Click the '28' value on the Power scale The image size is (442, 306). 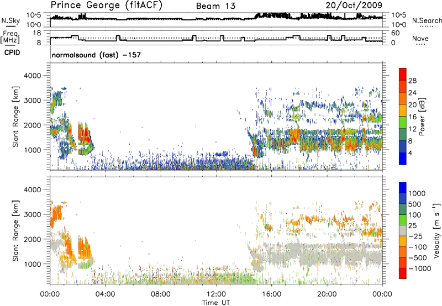[x=412, y=81]
